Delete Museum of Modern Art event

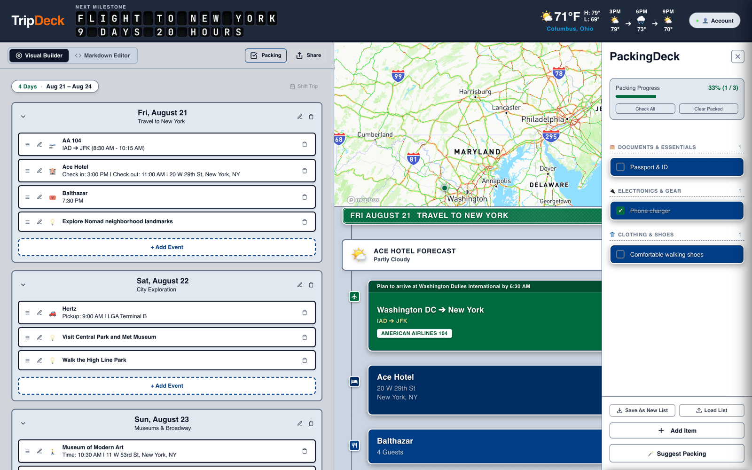305,451
